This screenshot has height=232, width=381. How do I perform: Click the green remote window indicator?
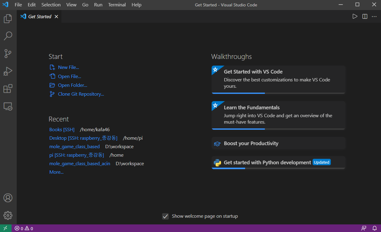click(5, 228)
